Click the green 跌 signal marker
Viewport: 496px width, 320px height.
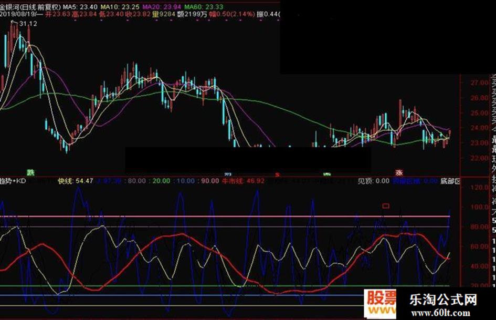(30, 173)
